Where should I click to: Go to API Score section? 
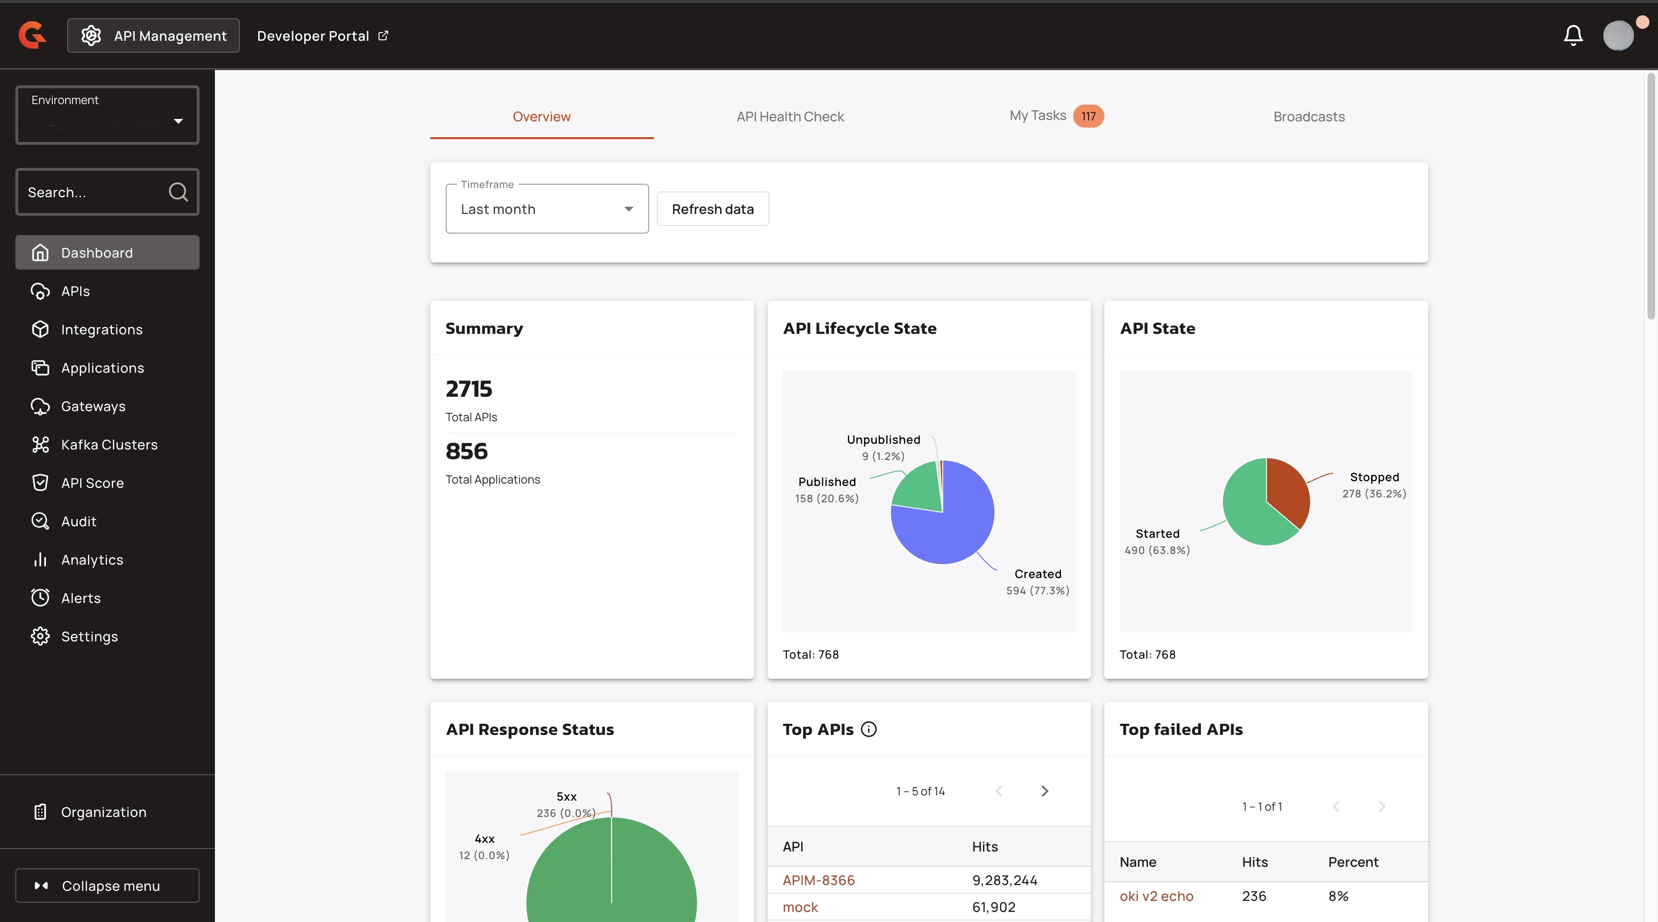92,483
